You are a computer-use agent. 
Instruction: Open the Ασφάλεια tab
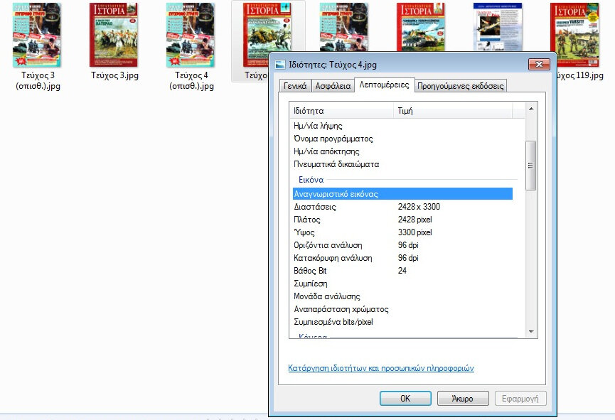coord(333,86)
